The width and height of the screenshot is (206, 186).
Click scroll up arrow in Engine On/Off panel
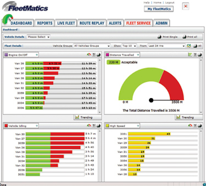99,60
